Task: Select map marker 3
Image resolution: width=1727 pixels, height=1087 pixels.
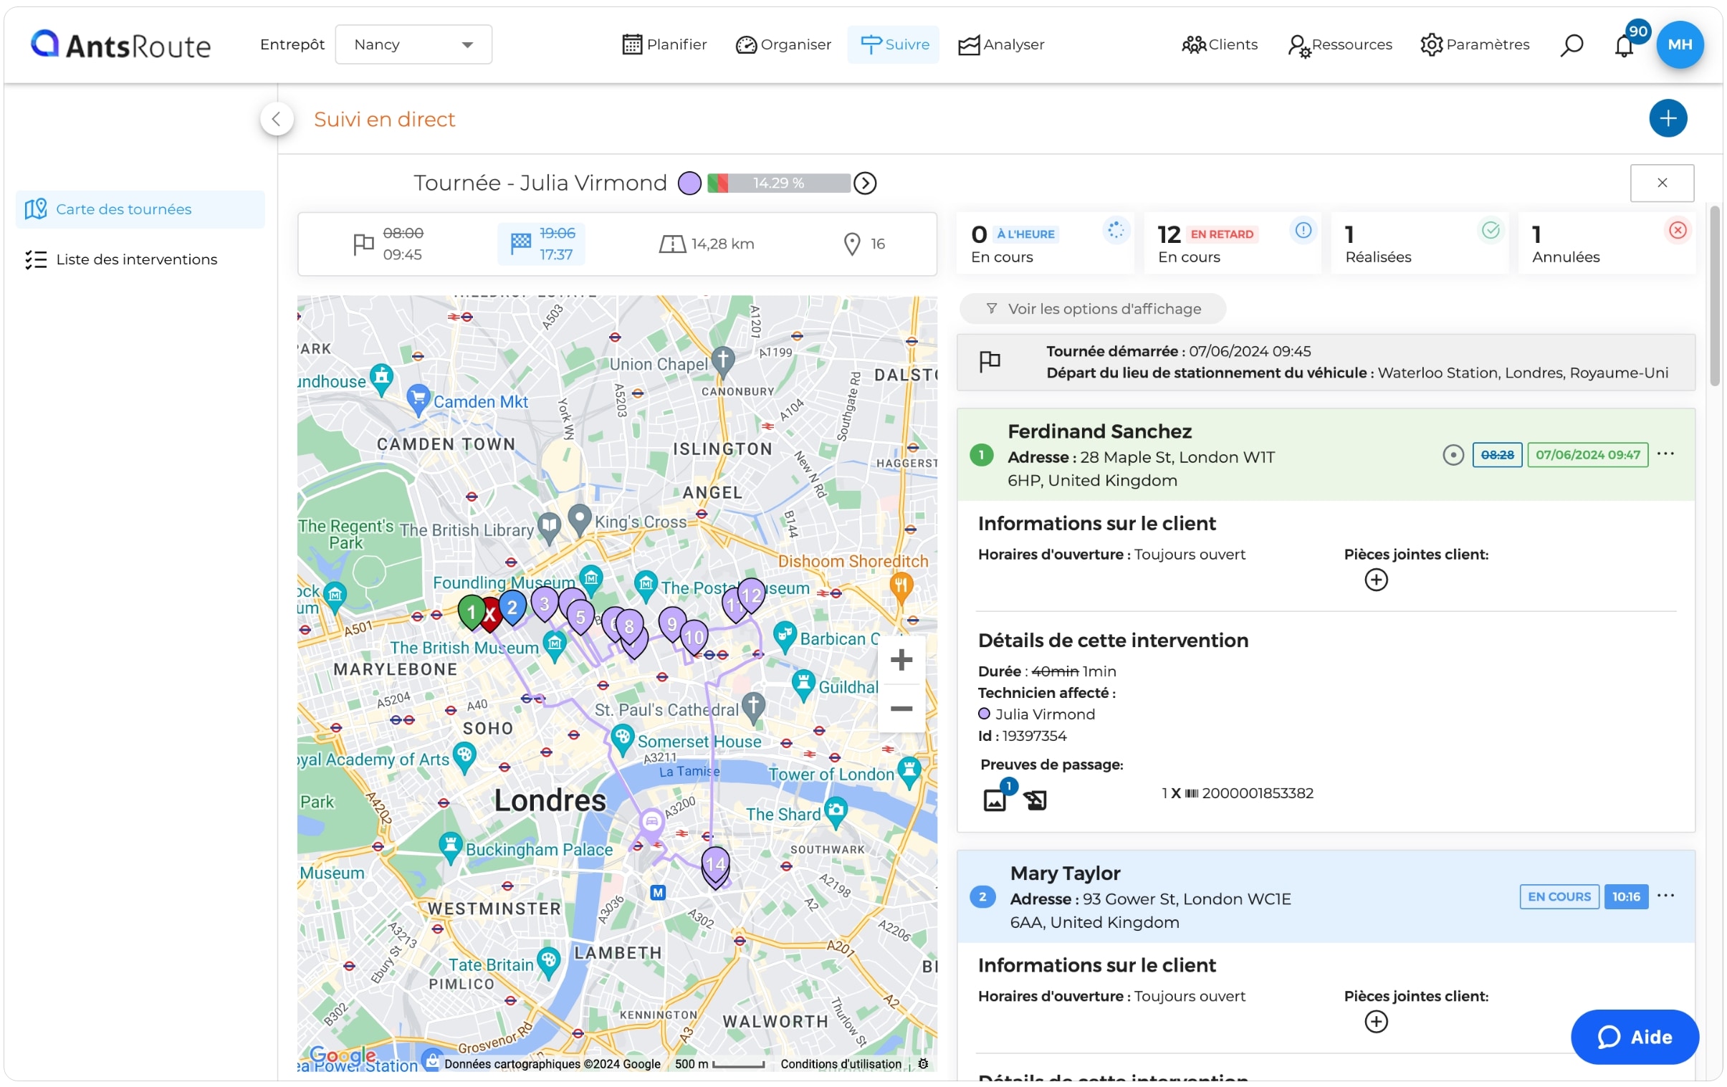Action: coord(545,605)
